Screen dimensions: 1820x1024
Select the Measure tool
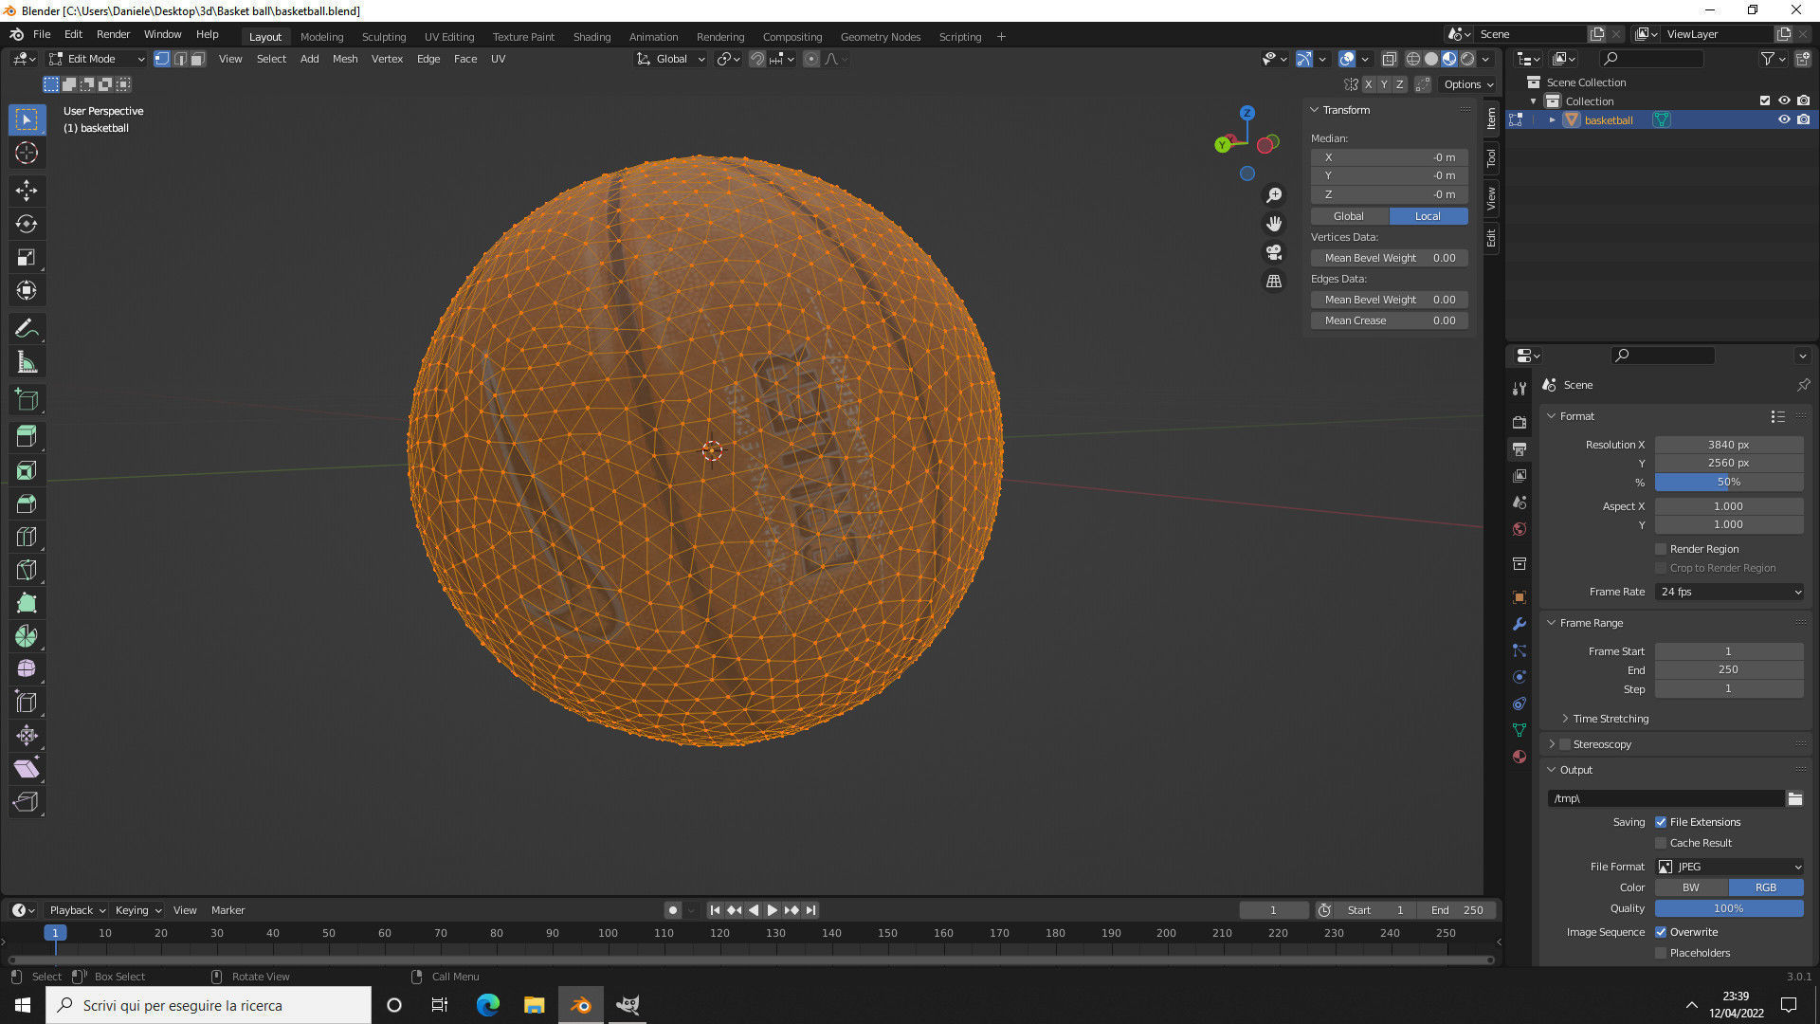(27, 362)
